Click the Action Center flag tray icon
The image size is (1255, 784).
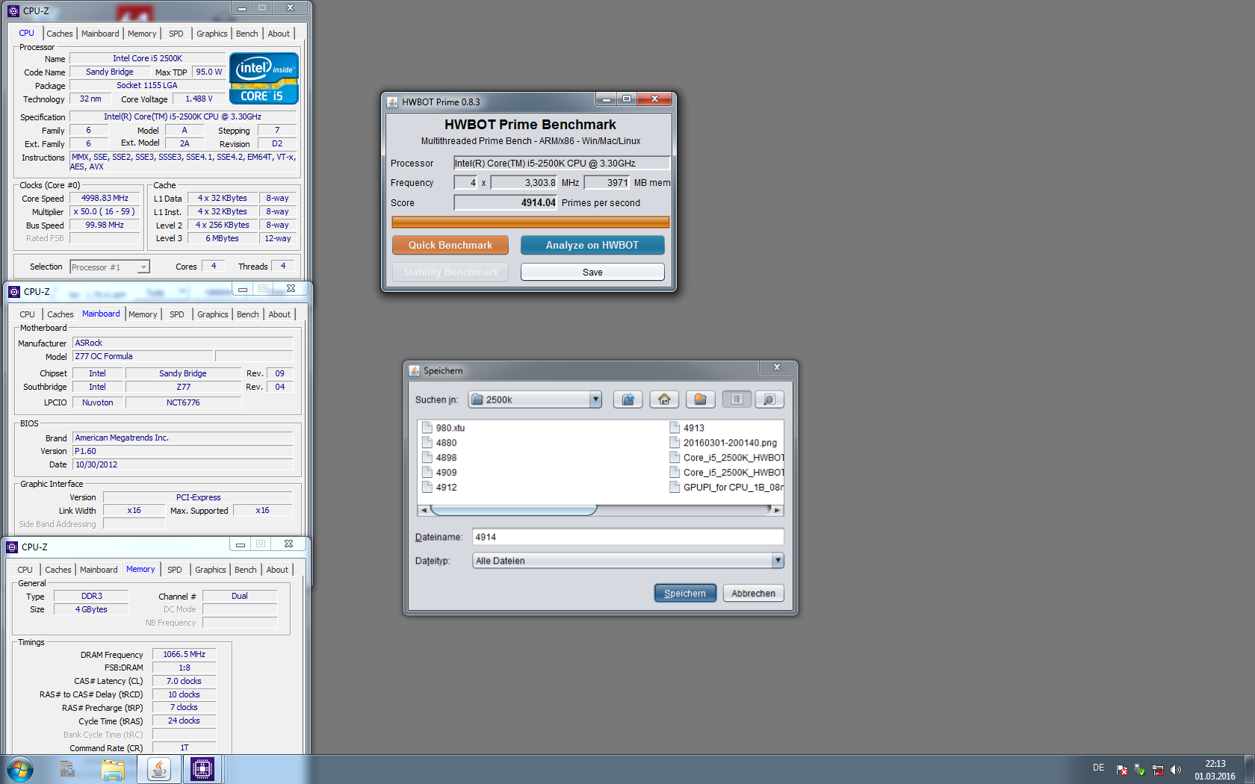1122,770
